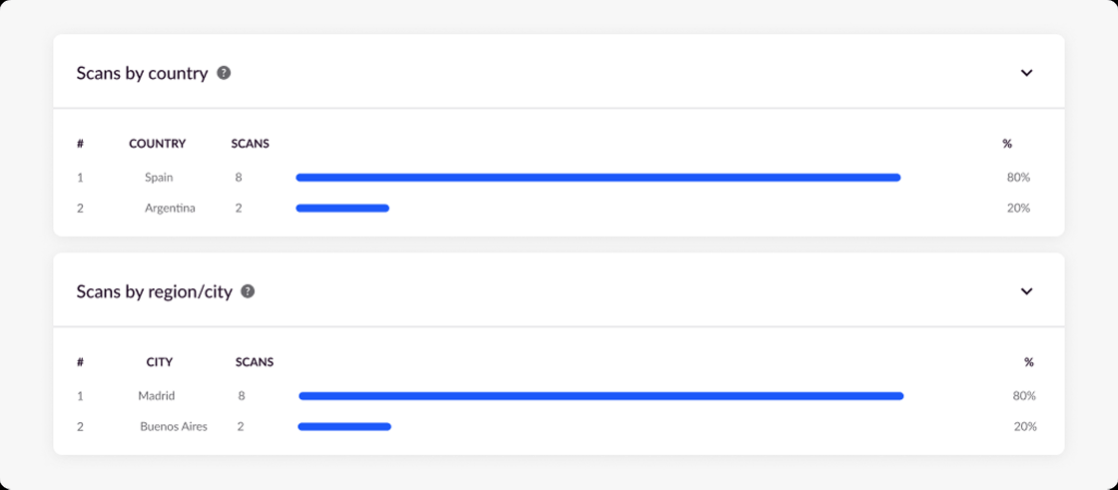The height and width of the screenshot is (490, 1118).
Task: Click the COUNTRY column header
Action: (158, 144)
